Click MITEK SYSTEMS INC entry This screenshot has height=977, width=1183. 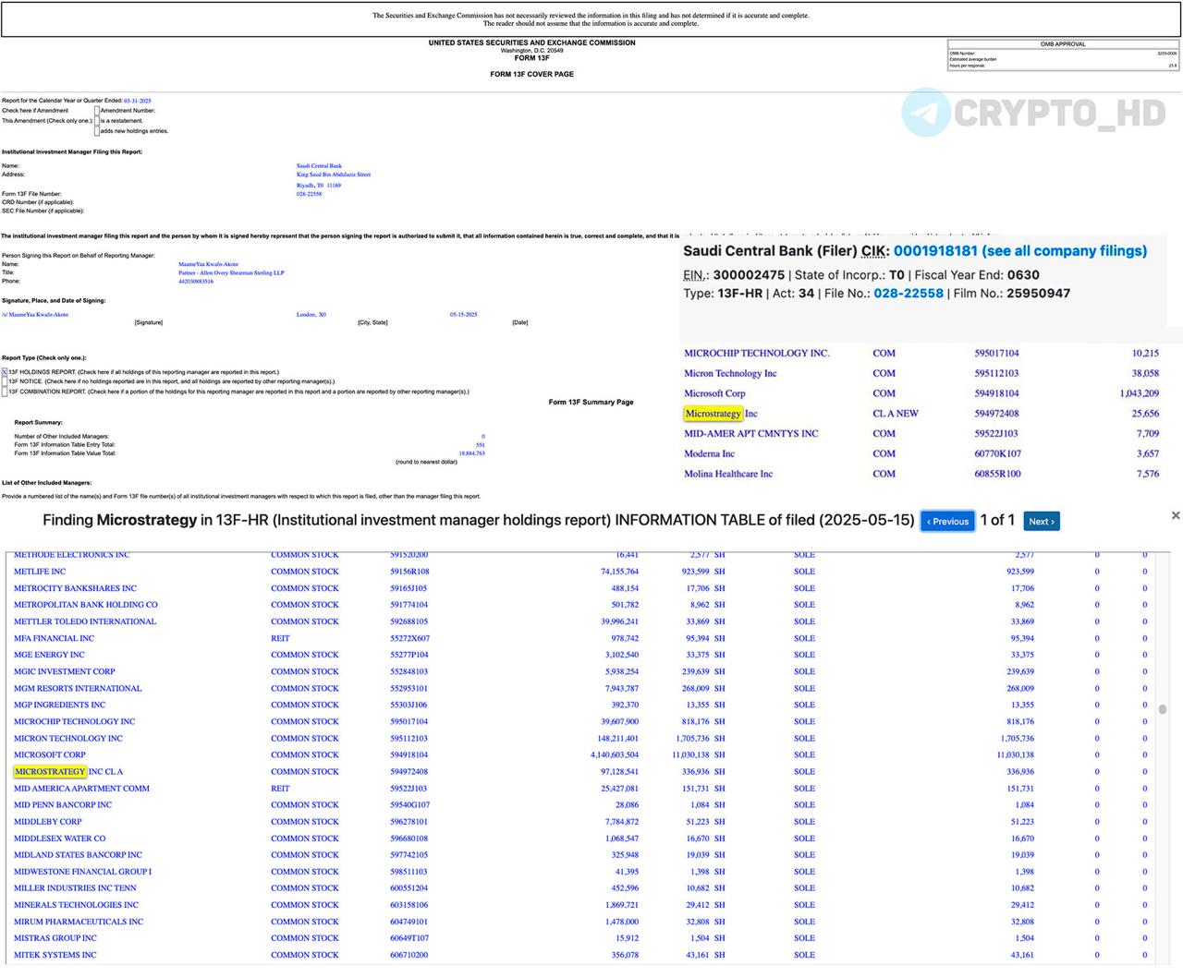tap(55, 955)
